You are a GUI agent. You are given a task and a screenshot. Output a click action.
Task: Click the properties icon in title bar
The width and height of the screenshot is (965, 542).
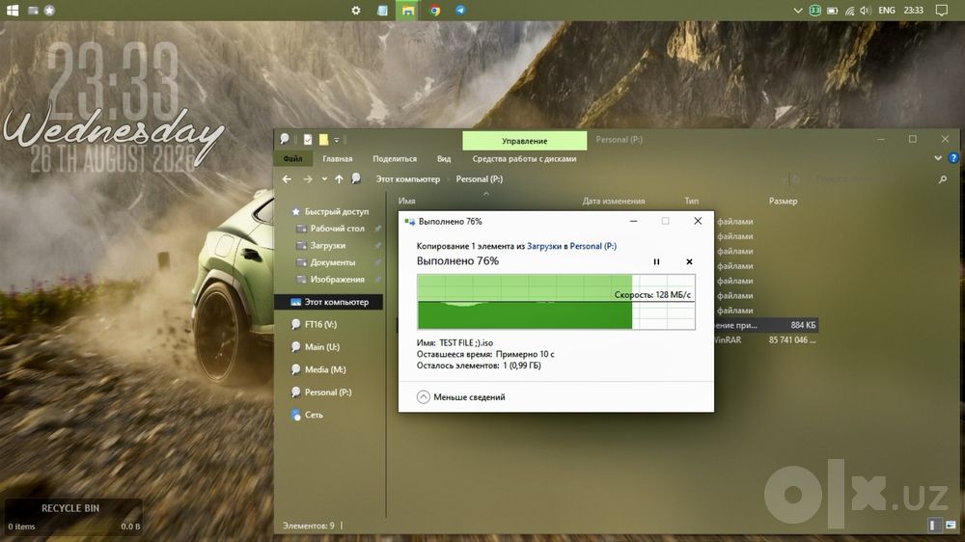[308, 140]
